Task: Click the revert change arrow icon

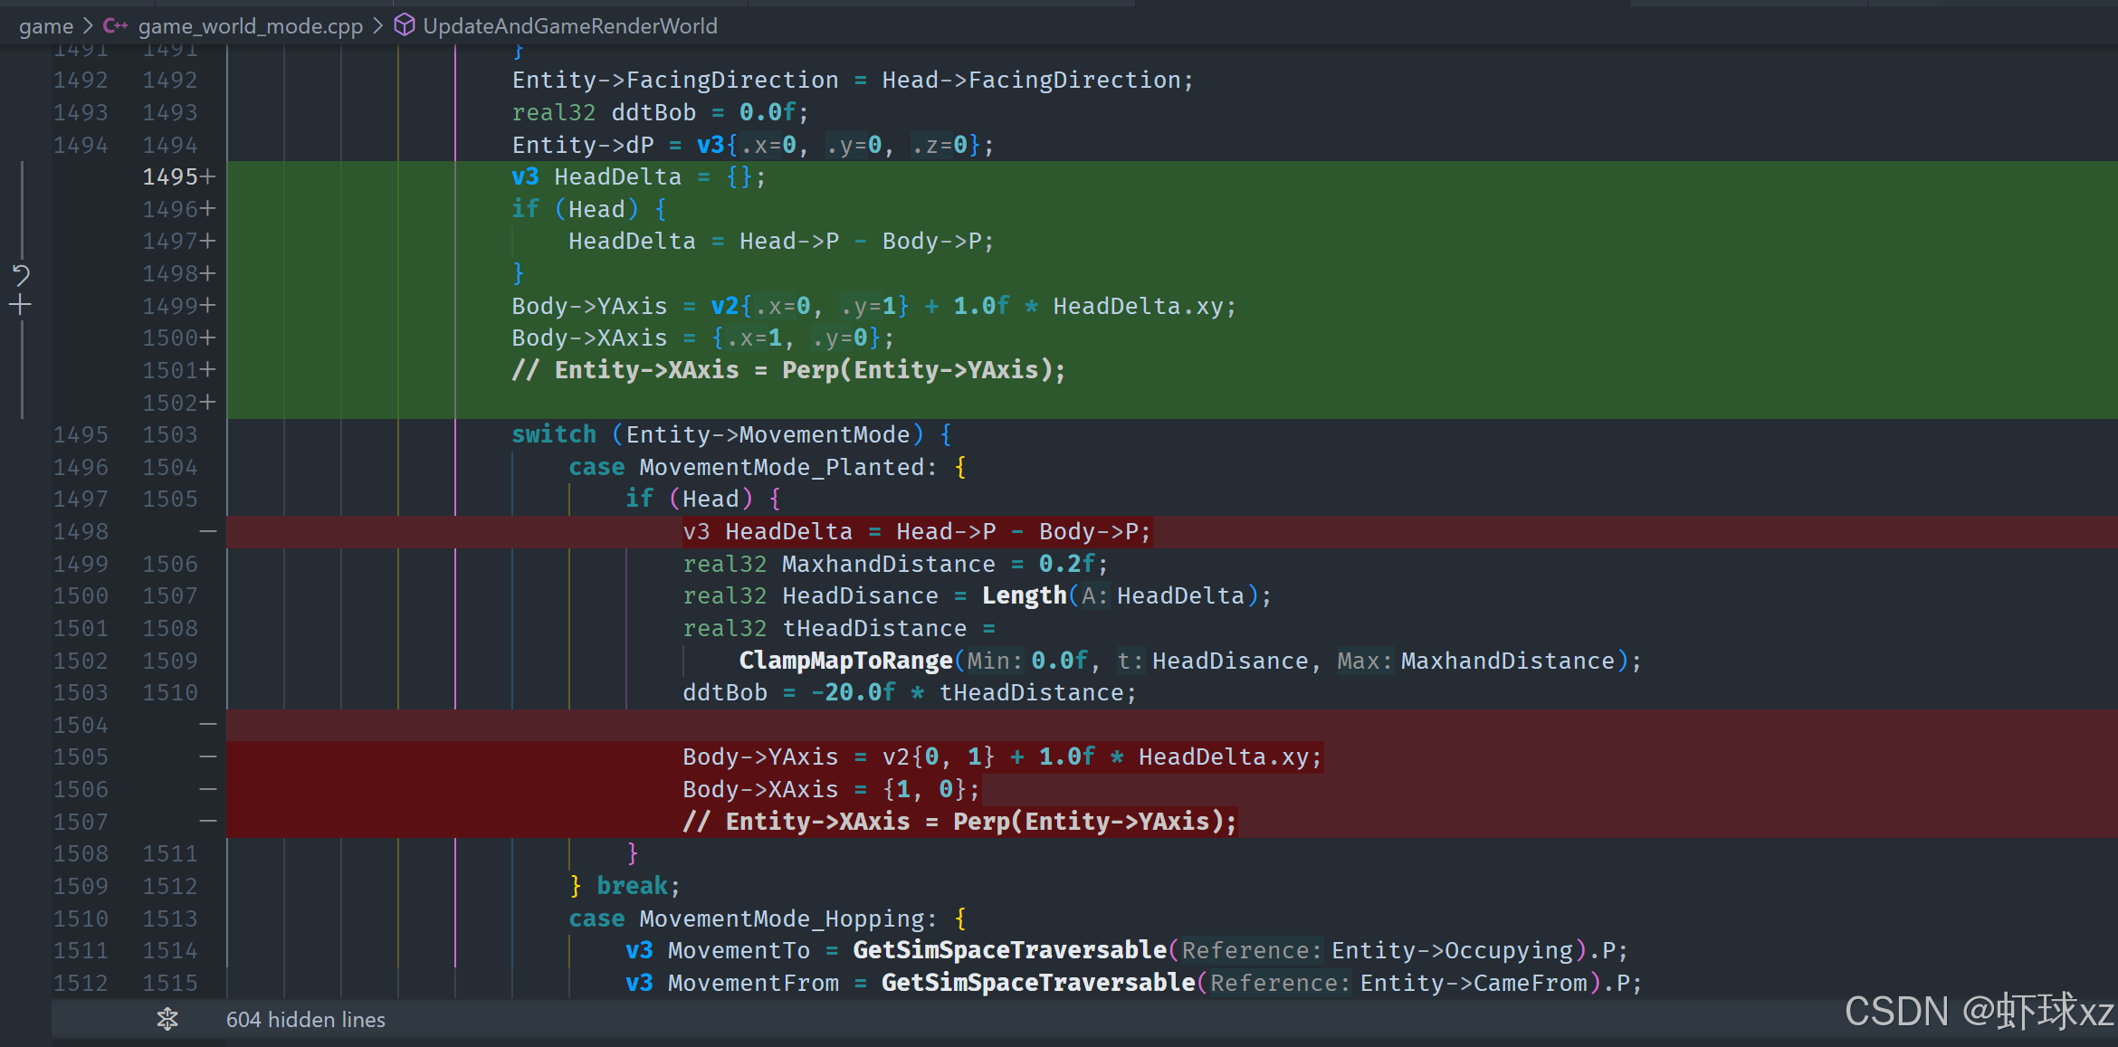Action: tap(21, 273)
